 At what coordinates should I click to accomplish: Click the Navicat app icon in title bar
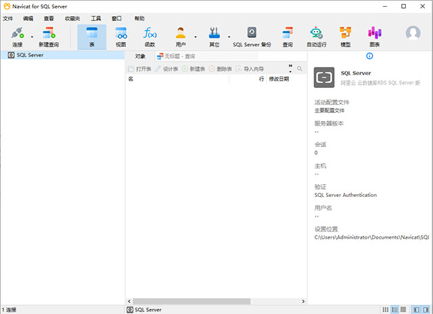7,6
